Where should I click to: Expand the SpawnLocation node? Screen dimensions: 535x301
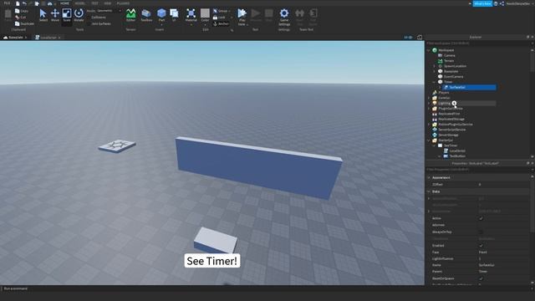pos(435,66)
